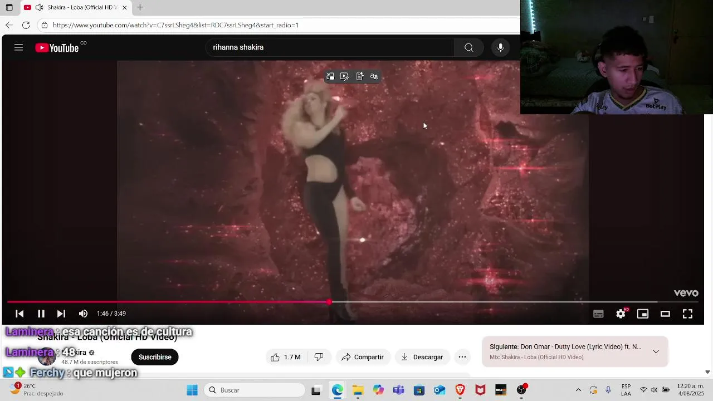Enable the miniplayer mode
Viewport: 713px width, 401px height.
tap(643, 314)
